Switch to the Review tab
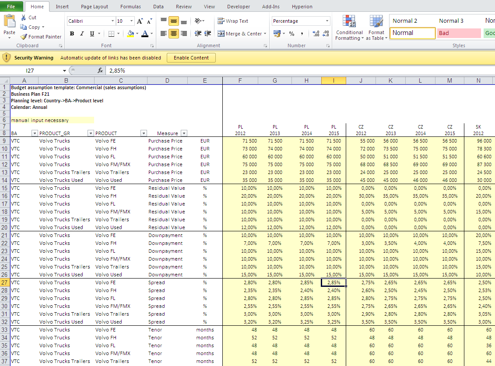Screen dimensions: 495x366 (184, 7)
